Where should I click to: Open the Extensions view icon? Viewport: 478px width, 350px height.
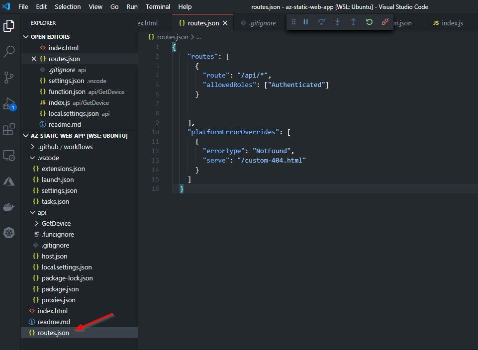(9, 130)
